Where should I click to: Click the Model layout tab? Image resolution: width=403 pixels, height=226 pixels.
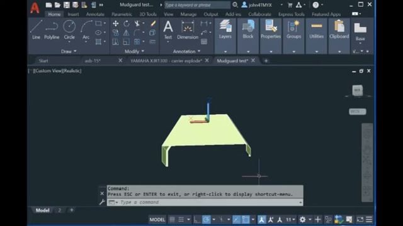(42, 210)
